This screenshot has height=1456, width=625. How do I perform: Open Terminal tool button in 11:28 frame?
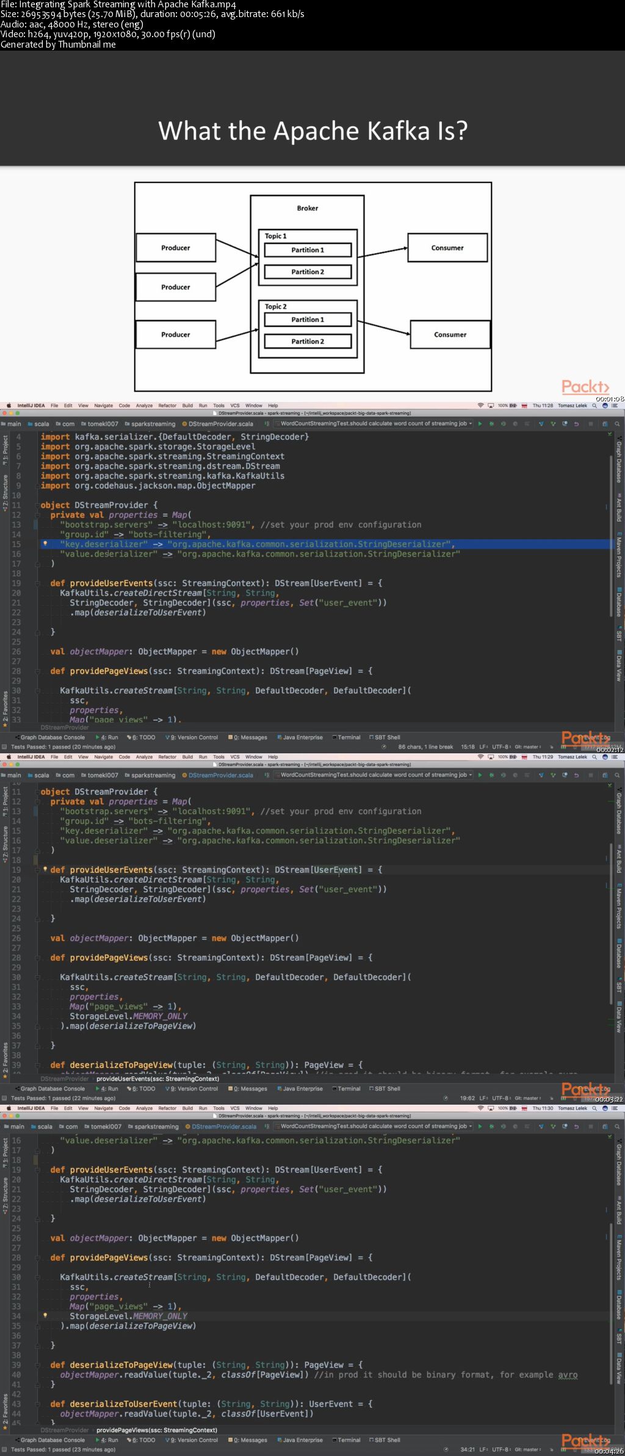(346, 737)
